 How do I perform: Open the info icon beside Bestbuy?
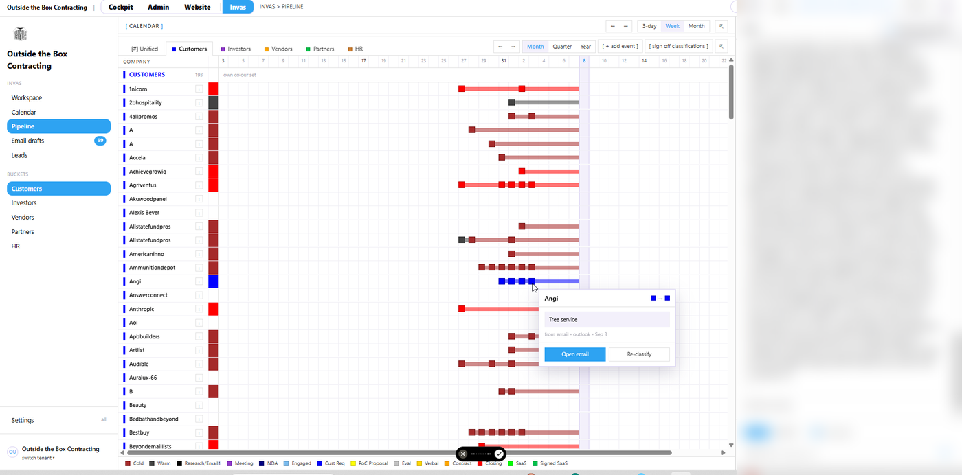click(199, 432)
